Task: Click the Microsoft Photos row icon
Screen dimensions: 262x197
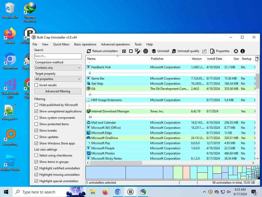Action: (88, 153)
